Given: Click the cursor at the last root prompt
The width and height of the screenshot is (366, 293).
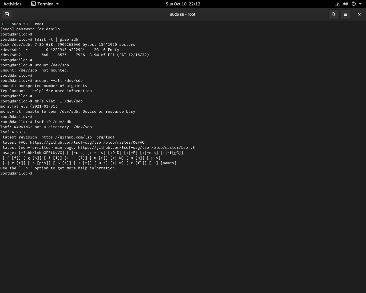Looking at the screenshot, I should 36,173.
